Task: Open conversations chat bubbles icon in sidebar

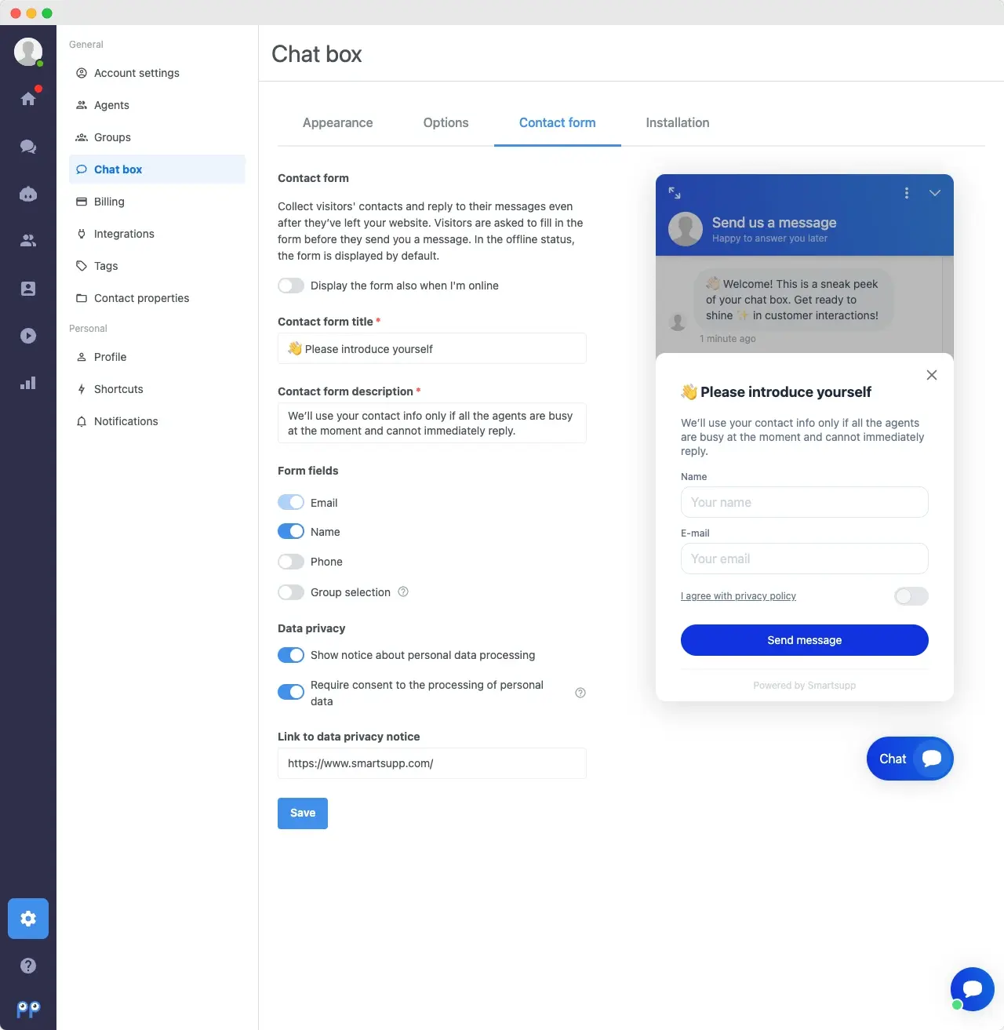Action: pyautogui.click(x=28, y=147)
